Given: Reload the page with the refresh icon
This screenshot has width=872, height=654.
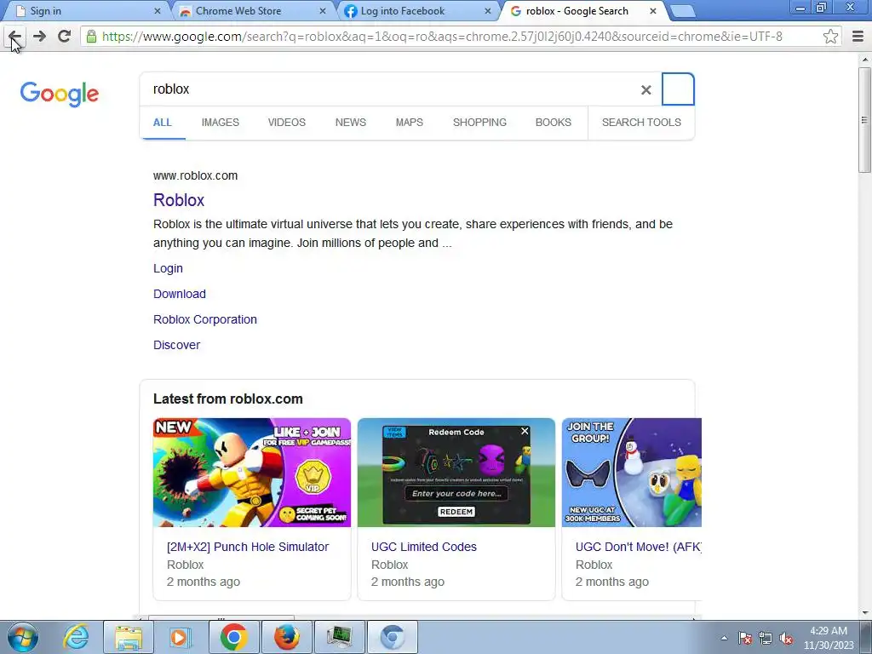Looking at the screenshot, I should [x=64, y=36].
